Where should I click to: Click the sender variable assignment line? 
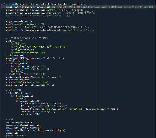tap(44, 10)
